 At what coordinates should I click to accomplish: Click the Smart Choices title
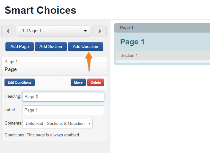(x=40, y=10)
